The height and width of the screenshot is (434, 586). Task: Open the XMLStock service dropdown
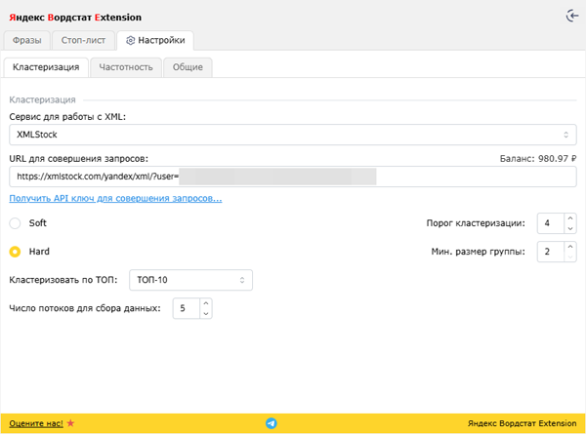pyautogui.click(x=292, y=135)
